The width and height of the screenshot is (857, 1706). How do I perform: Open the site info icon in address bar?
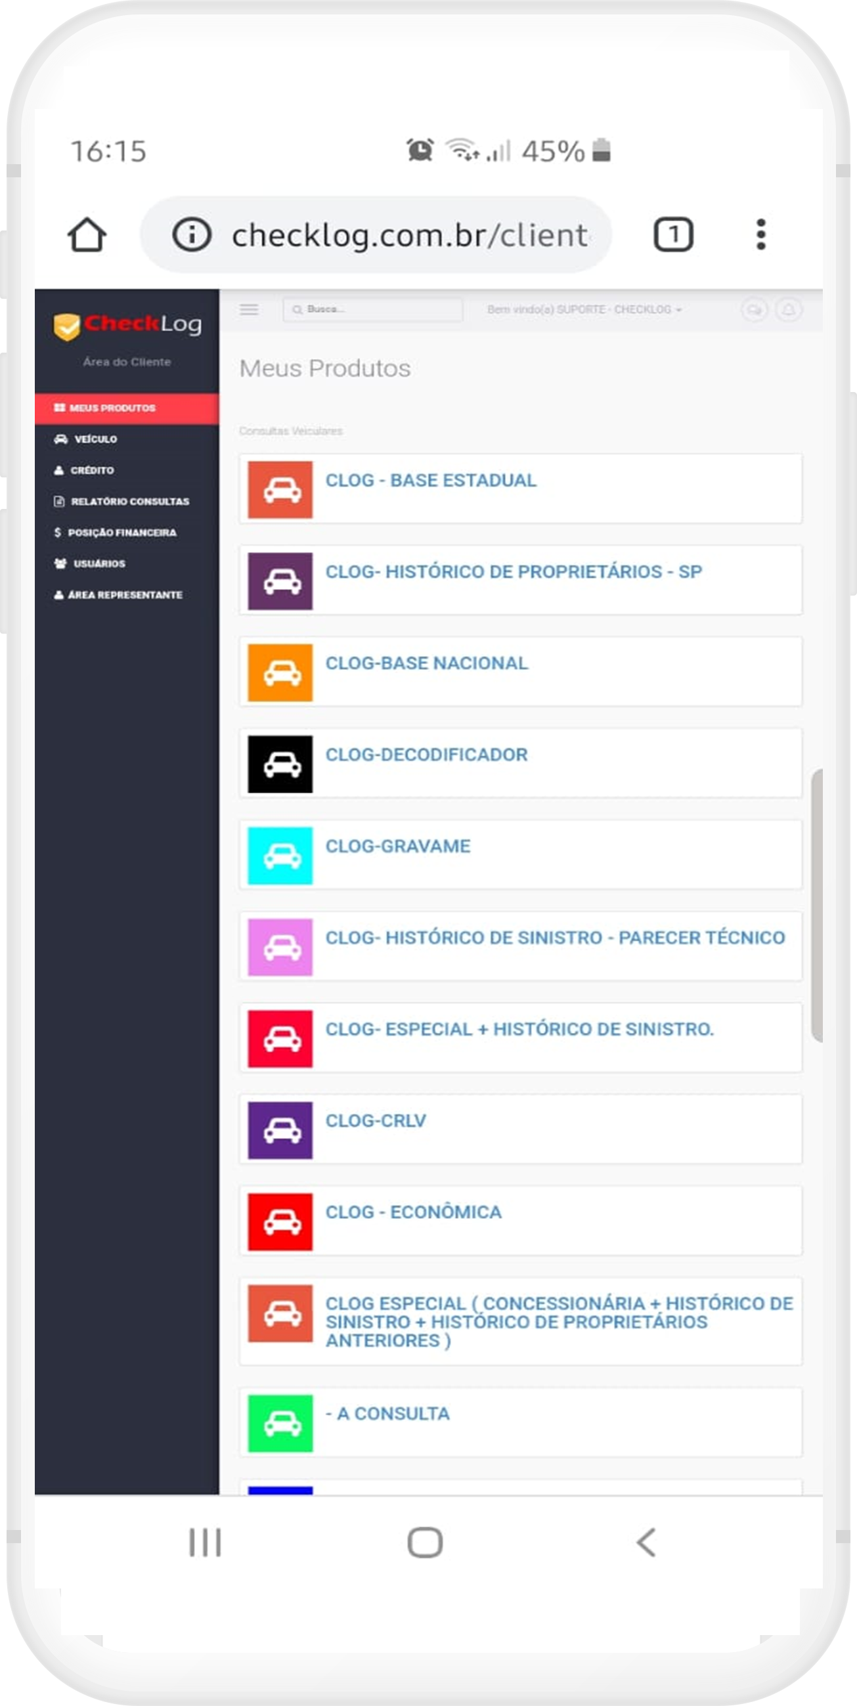pos(191,234)
